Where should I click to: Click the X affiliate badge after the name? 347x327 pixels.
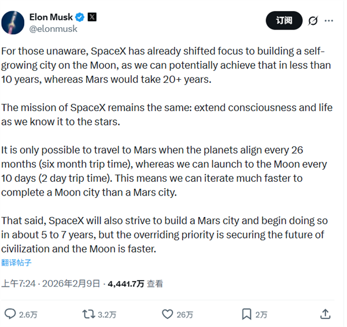[x=92, y=16]
